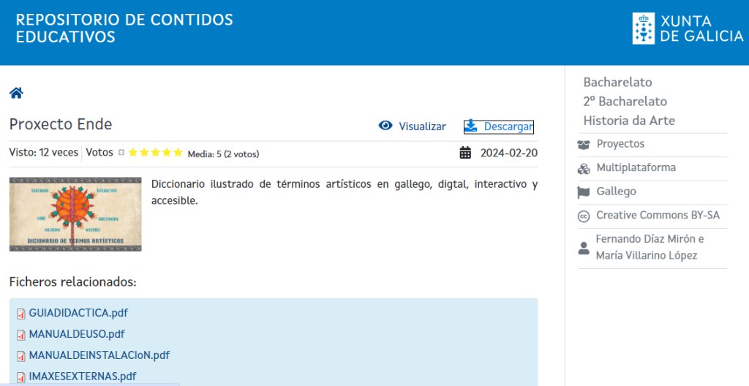Screen dimensions: 749x386
Task: Click the box icon beside Proyectos
Action: click(x=584, y=145)
